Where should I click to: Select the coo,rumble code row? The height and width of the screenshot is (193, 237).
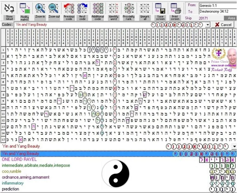118,171
